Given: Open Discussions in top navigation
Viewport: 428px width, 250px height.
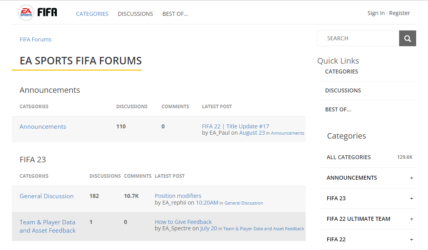Looking at the screenshot, I should click(135, 14).
